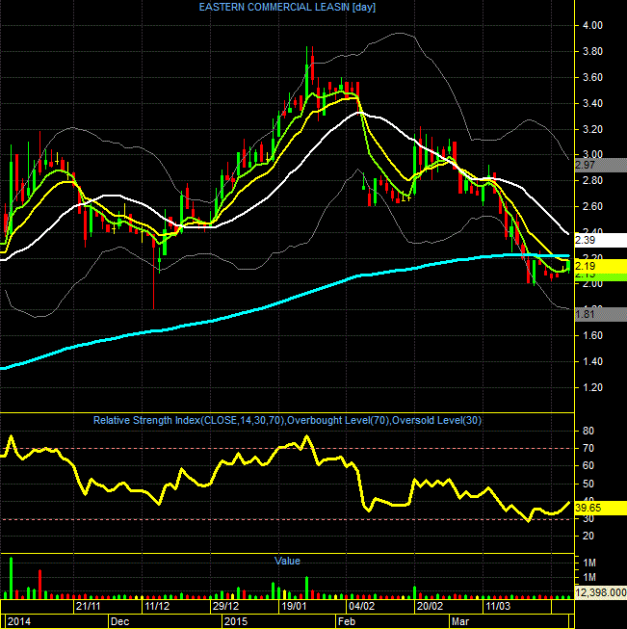Click the yellow 39.65 RSI value tag

601,508
